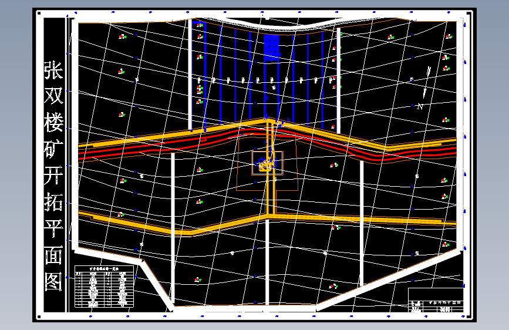Image resolution: width=509 pixels, height=330 pixels.
Task: Click the title block drawing name at bottom right
Action: point(444,302)
